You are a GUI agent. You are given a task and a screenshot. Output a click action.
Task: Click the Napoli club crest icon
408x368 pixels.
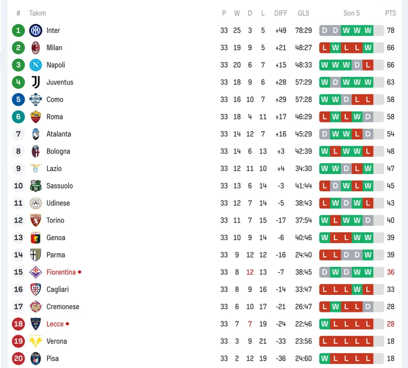click(35, 65)
